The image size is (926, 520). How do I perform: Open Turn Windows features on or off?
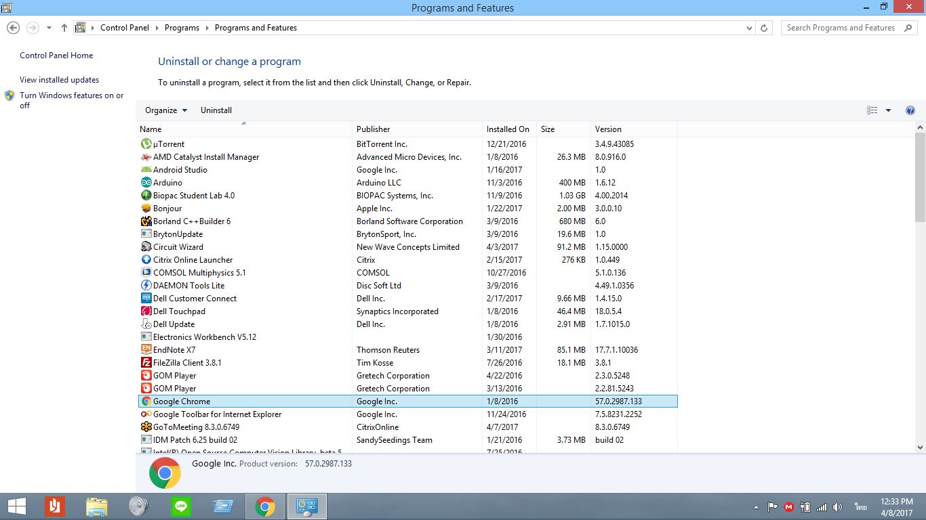tap(72, 100)
